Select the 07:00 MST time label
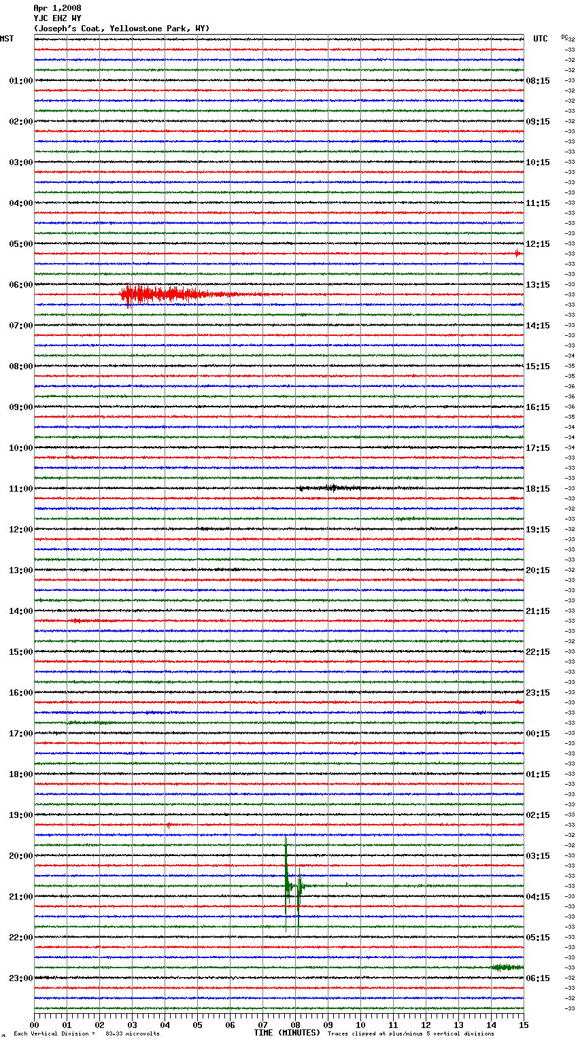This screenshot has height=1043, width=578. point(21,326)
